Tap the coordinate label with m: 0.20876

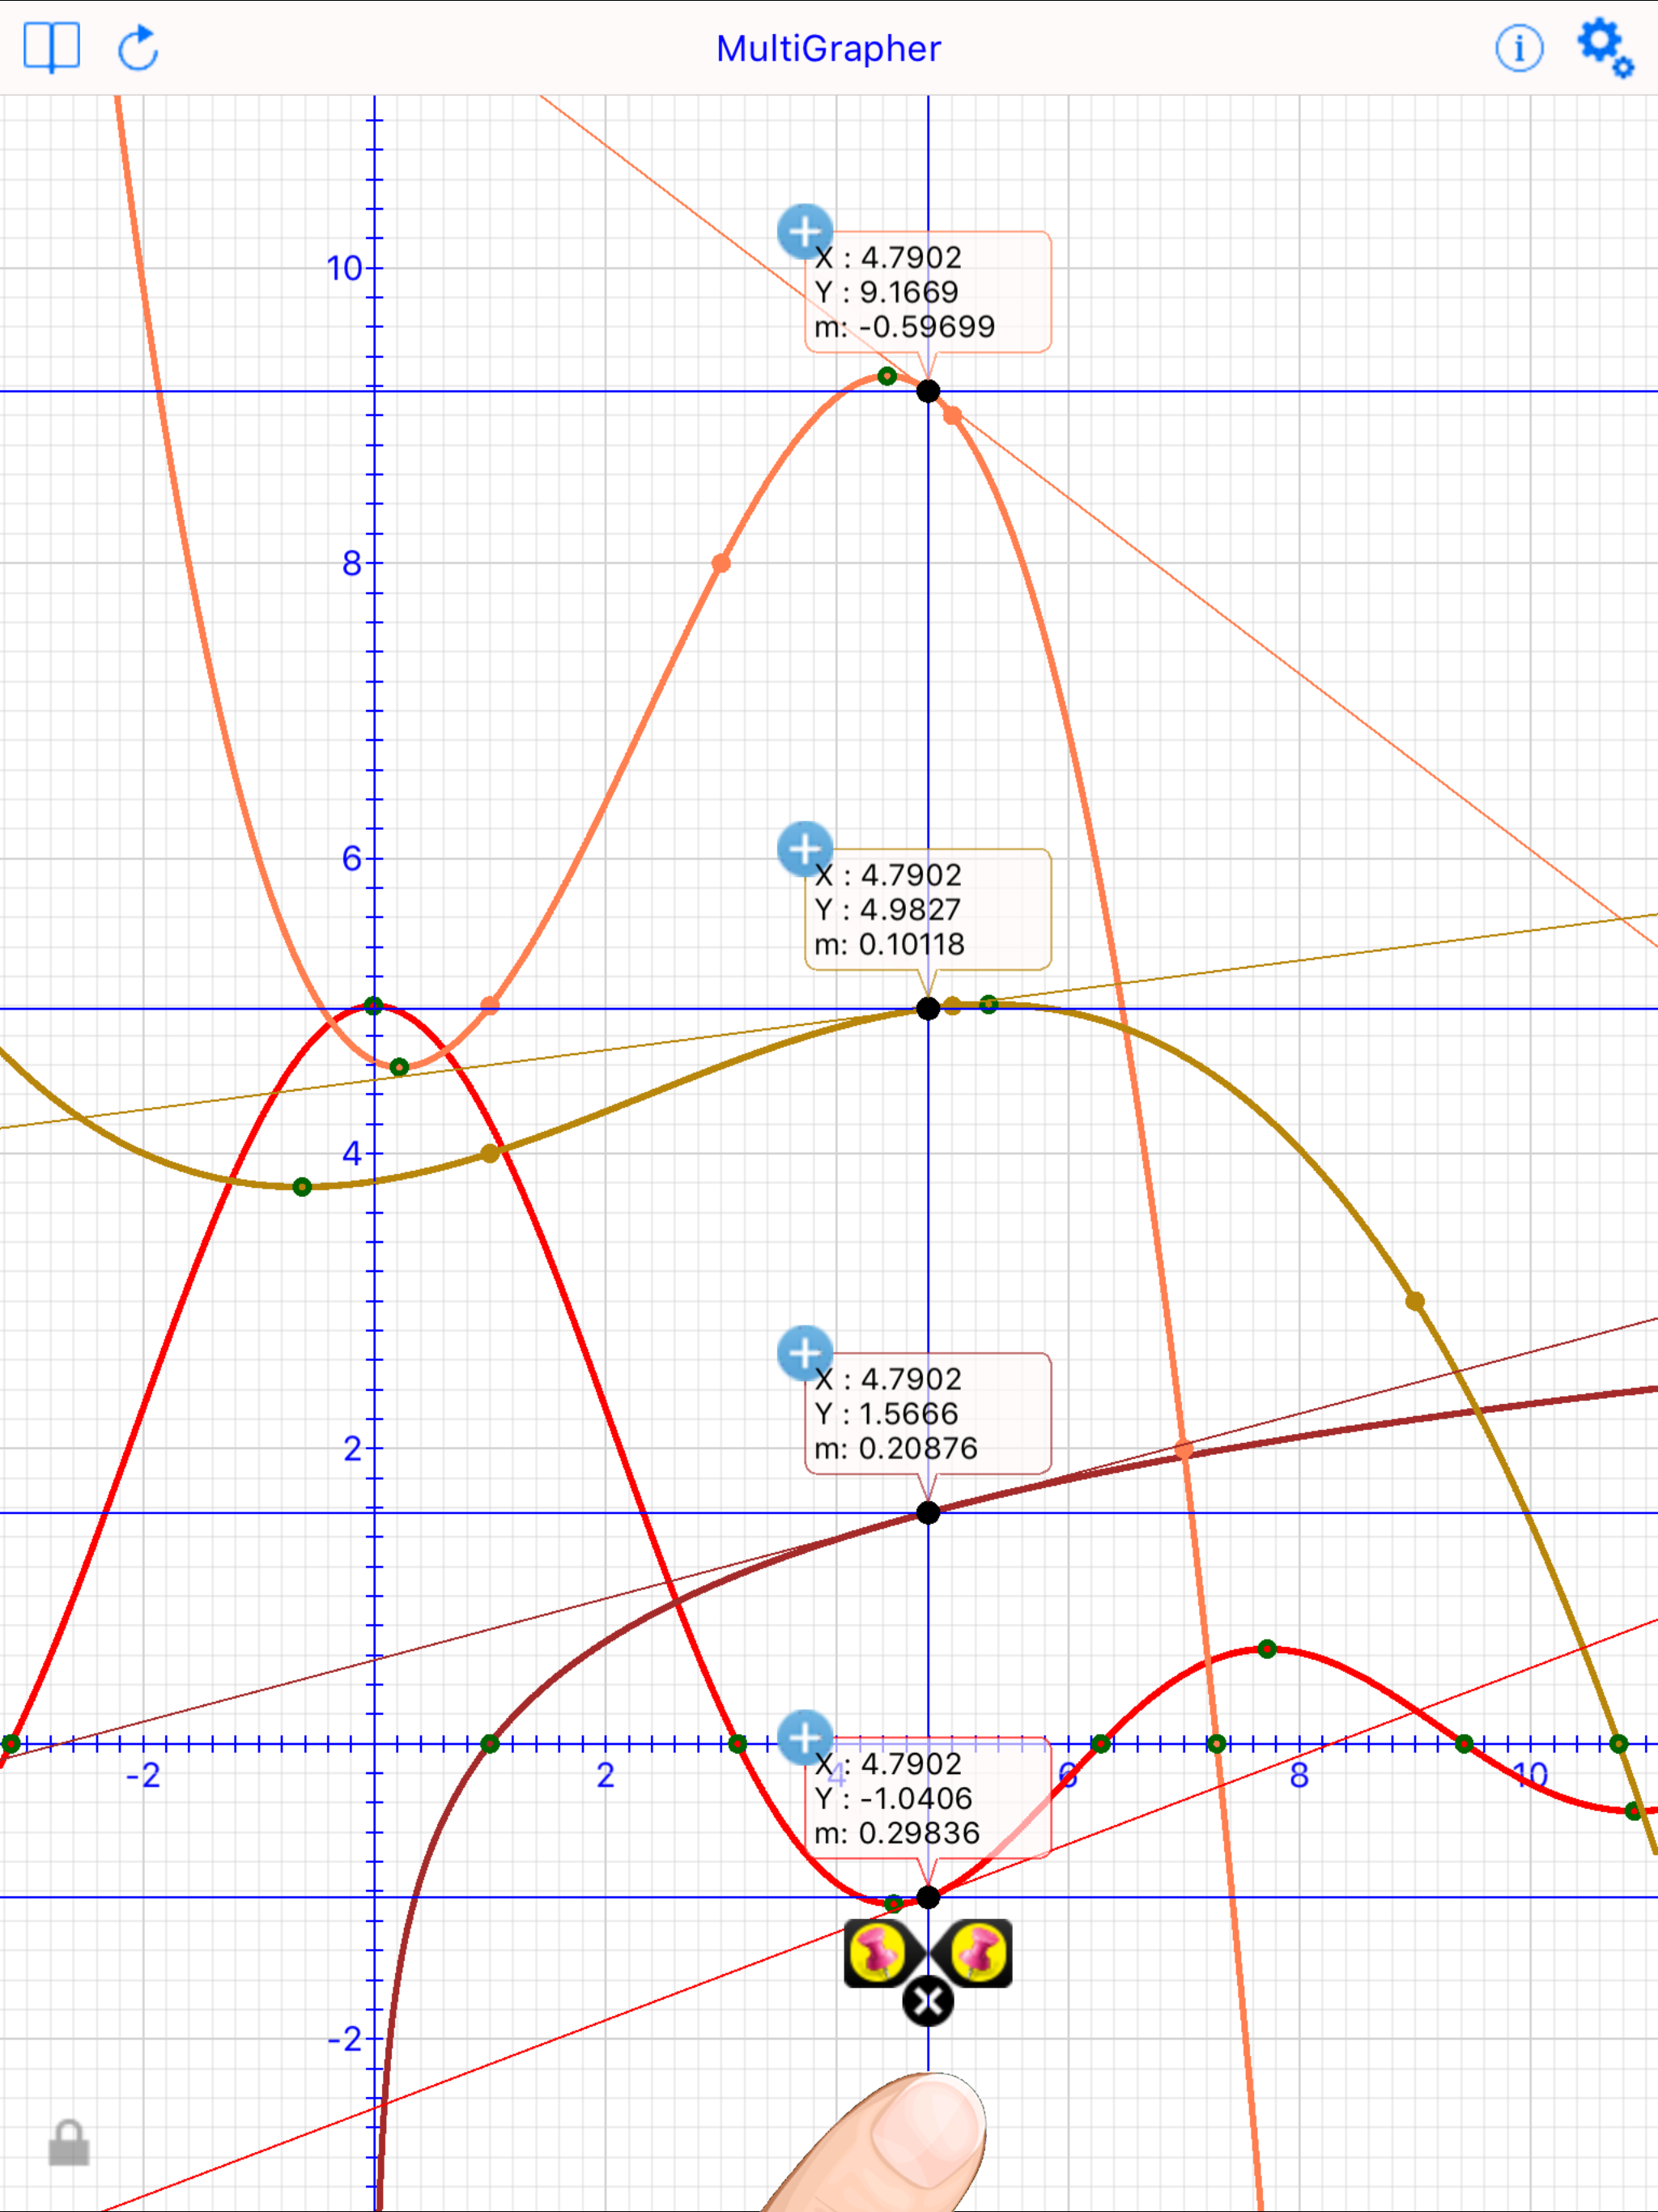pos(928,1413)
